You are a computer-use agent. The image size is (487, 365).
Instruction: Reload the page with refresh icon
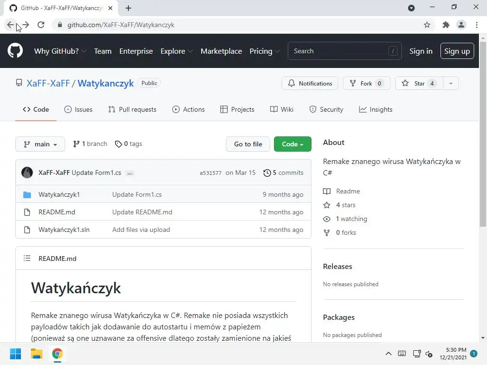(41, 25)
